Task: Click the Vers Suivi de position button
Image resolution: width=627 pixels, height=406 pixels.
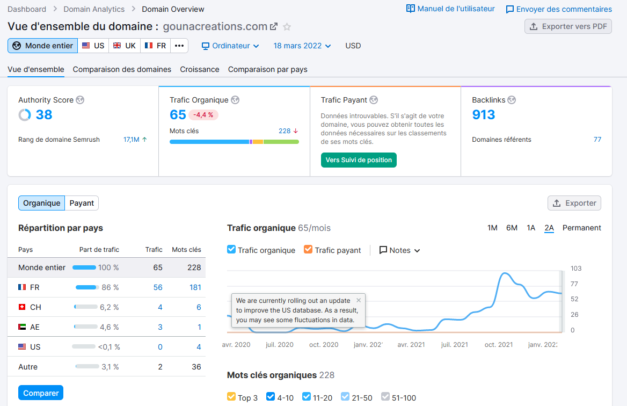Action: click(359, 160)
